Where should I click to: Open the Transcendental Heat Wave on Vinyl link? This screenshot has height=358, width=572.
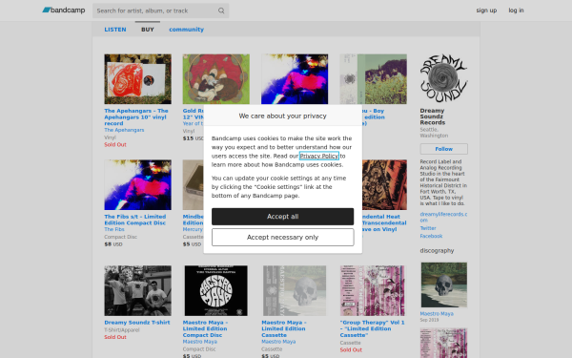(384, 222)
